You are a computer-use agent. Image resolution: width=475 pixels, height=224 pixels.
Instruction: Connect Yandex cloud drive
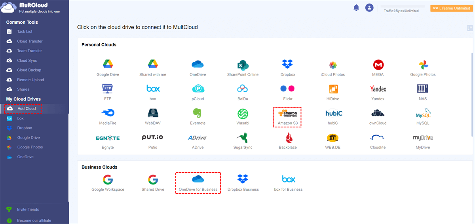(x=378, y=92)
